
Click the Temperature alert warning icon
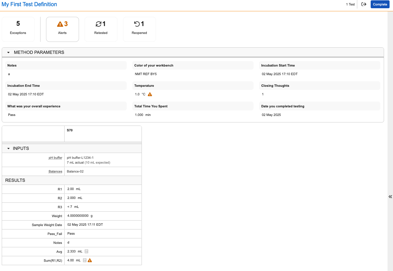(x=150, y=94)
